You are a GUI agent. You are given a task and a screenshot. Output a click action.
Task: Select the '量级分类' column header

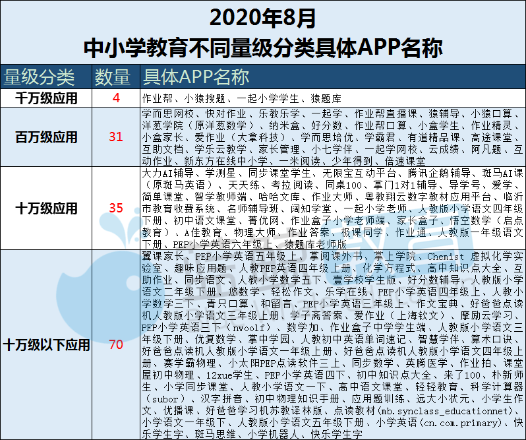[39, 77]
